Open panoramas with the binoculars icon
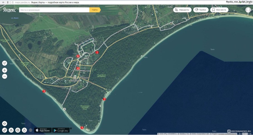 tap(11, 130)
